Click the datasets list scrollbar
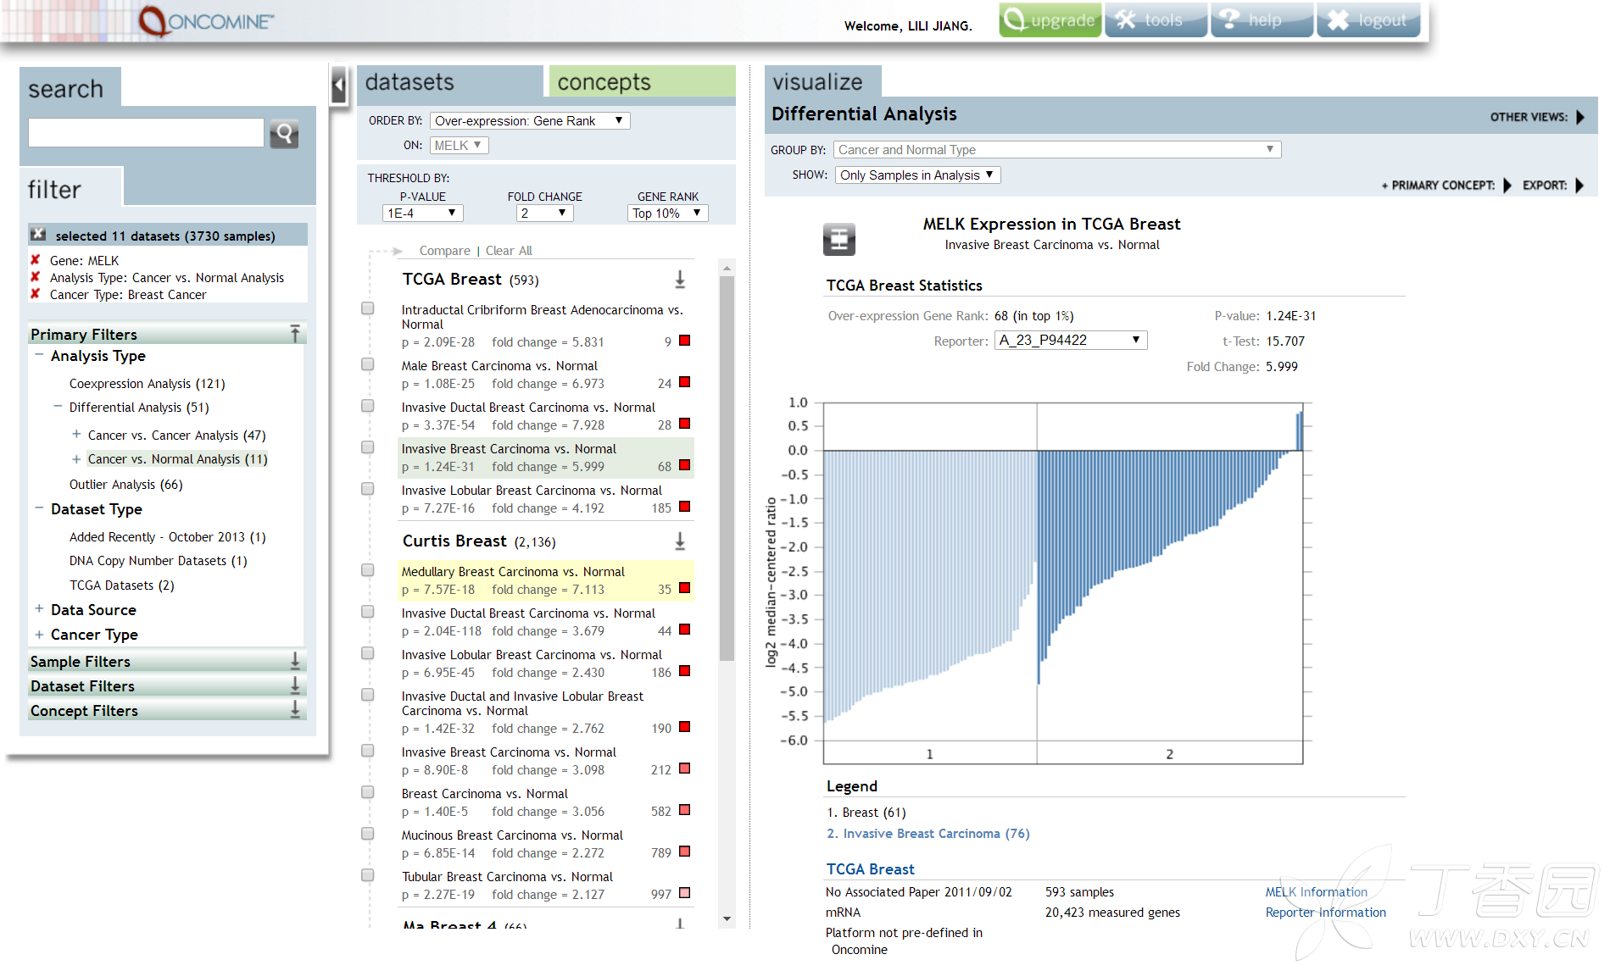This screenshot has width=1610, height=971. [x=727, y=468]
